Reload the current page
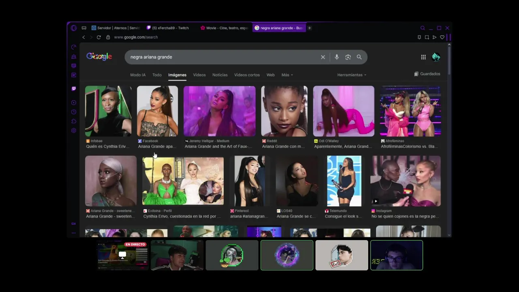Screen dimensions: 519x292 tap(99, 37)
